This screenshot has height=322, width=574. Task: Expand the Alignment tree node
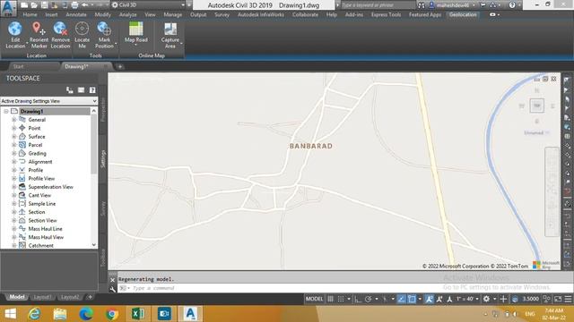pos(14,162)
